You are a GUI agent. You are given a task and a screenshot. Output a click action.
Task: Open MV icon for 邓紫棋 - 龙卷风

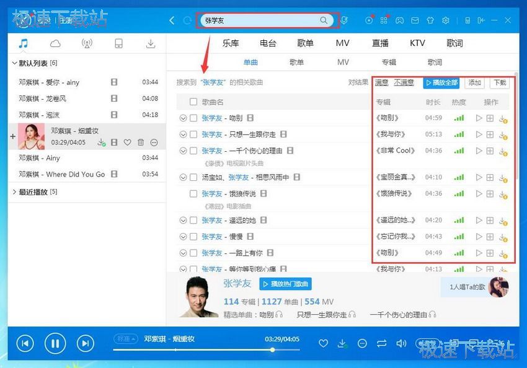(114, 99)
